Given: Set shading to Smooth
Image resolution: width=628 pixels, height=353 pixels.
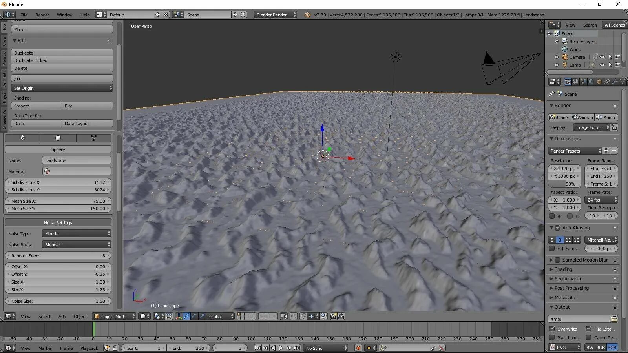Looking at the screenshot, I should coord(37,106).
